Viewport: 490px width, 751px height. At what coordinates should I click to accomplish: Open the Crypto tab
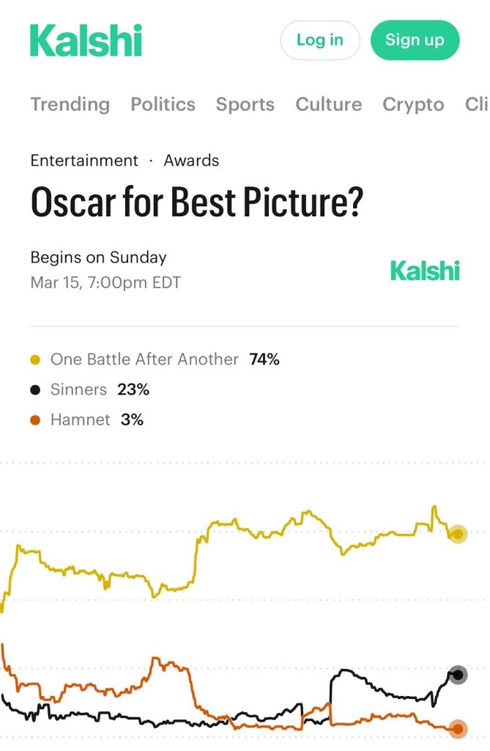413,104
